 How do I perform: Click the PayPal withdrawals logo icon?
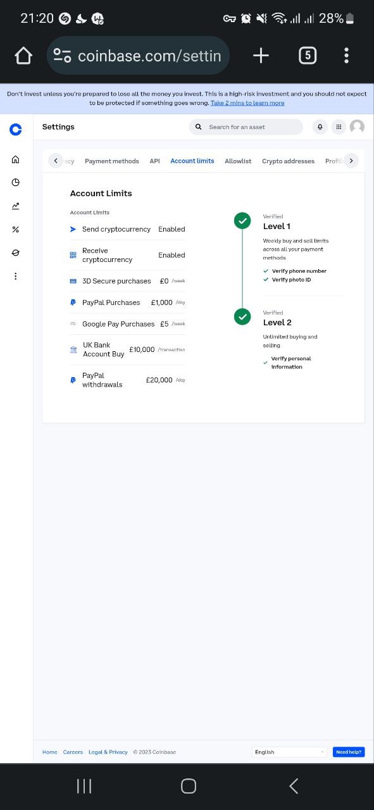(x=73, y=380)
